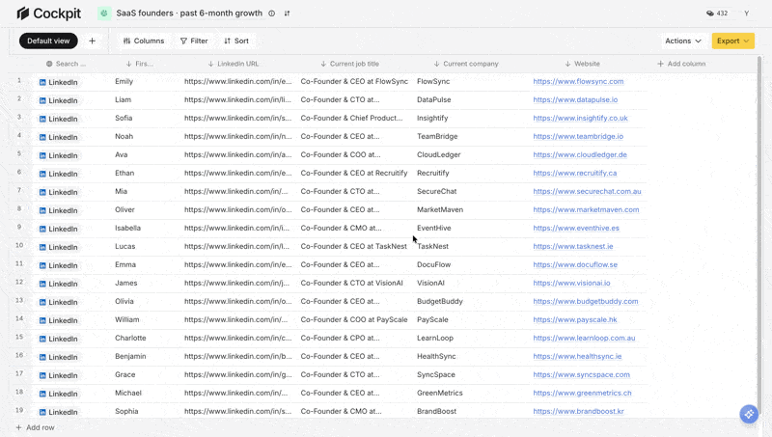
Task: Open the eventhive.es website link
Action: tap(576, 228)
